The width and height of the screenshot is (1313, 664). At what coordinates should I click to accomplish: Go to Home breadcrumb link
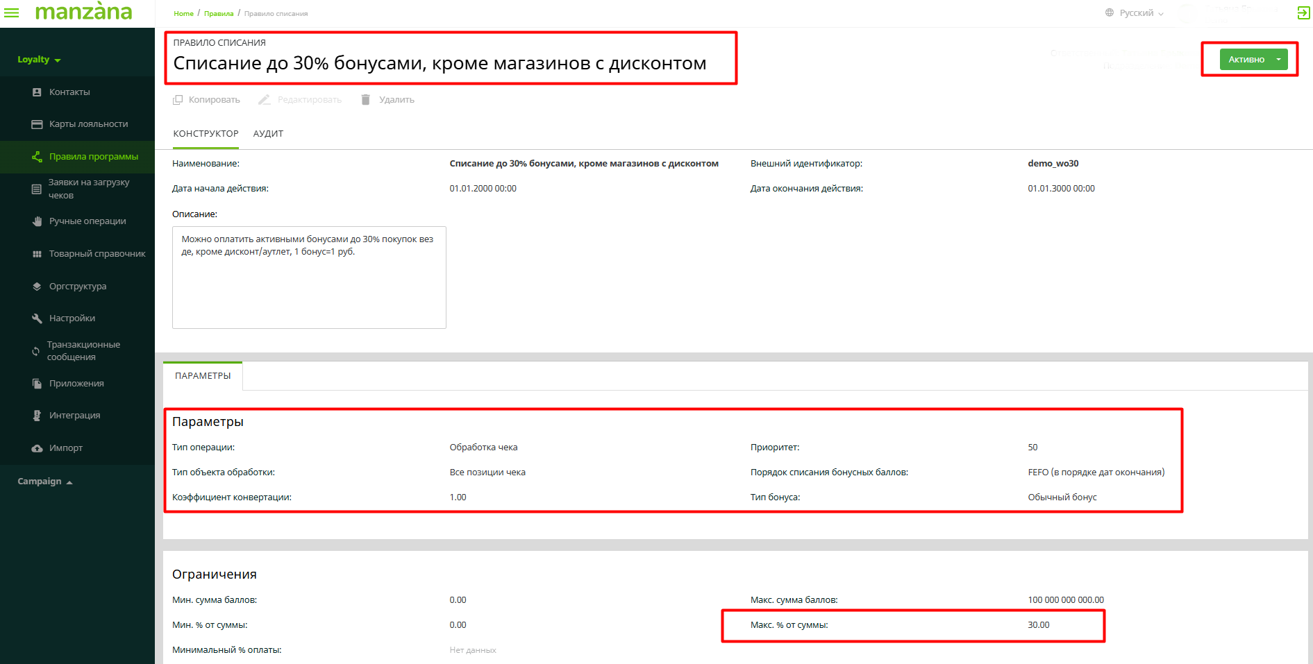click(x=183, y=14)
